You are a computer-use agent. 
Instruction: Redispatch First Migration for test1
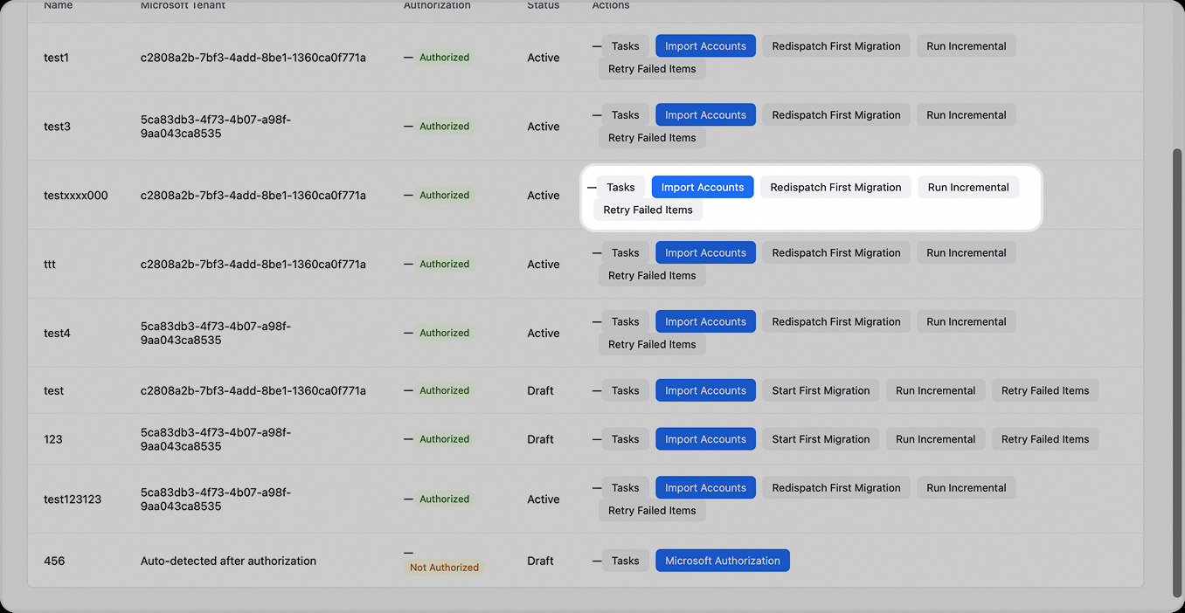coord(835,46)
